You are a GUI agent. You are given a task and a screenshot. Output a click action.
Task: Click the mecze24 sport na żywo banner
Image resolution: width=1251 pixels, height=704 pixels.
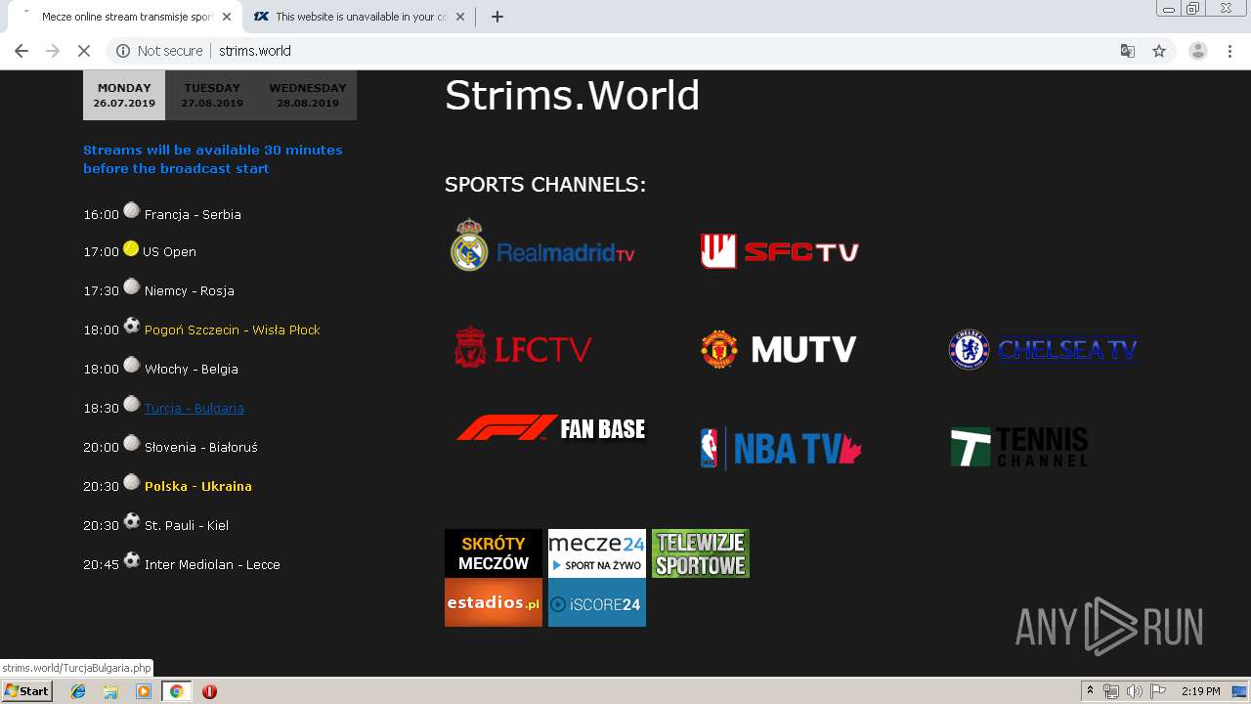click(x=597, y=553)
